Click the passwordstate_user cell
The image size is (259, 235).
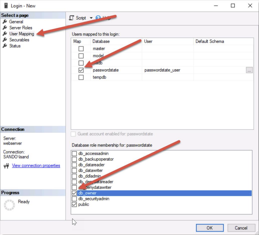168,70
